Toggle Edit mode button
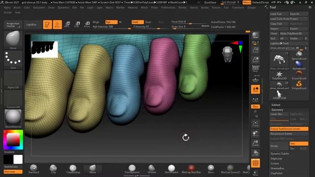 (47, 25)
